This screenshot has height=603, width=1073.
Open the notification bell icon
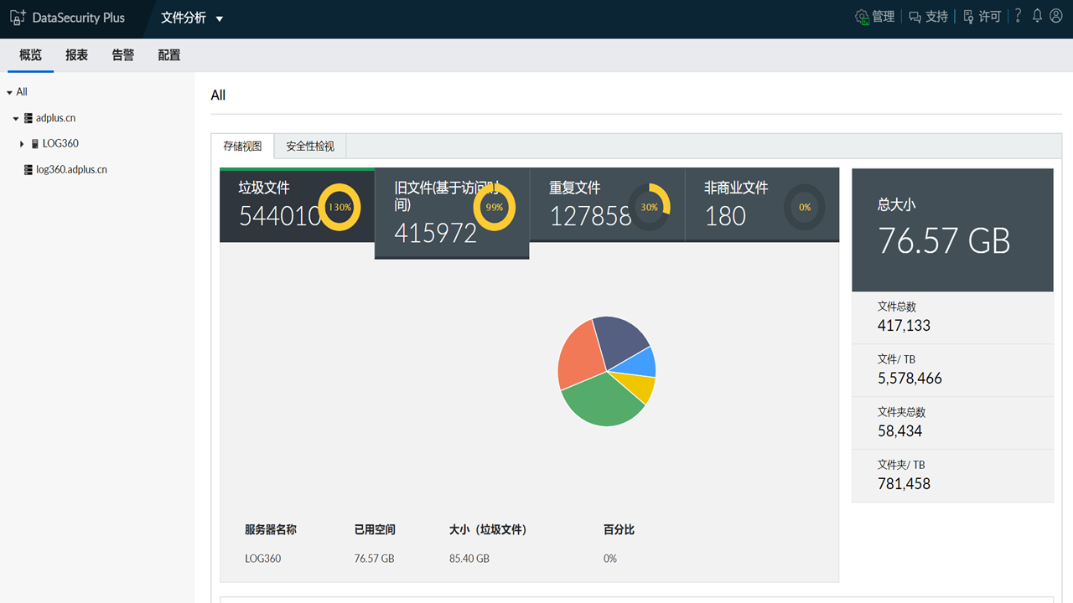tap(1036, 16)
